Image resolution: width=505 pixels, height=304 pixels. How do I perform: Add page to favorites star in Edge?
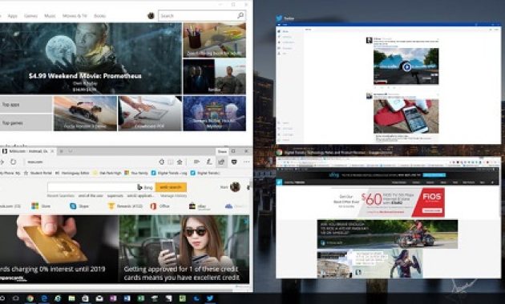[x=180, y=162]
